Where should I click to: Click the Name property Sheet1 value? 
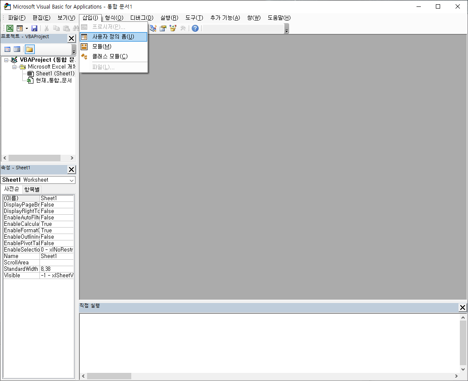57,256
